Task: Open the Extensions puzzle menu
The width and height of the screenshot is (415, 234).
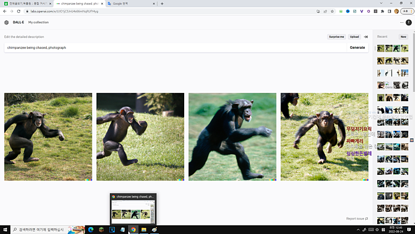Action: (382, 11)
